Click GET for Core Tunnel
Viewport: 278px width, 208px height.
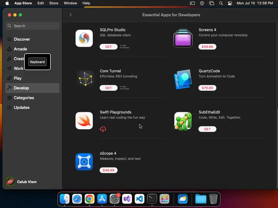pos(109,88)
